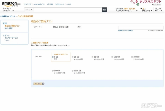This screenshot has height=111, width=165.
Task: Open the shopping cart icon
Action: coord(143,10)
